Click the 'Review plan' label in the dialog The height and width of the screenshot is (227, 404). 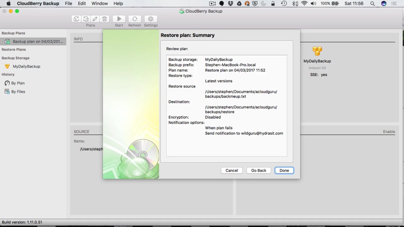(x=177, y=49)
